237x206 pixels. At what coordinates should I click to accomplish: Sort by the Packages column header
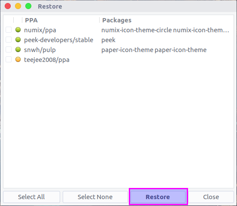coord(167,20)
